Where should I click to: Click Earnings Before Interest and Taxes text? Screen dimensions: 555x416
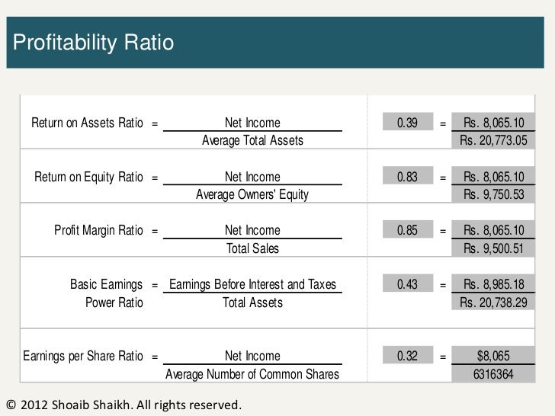252,284
